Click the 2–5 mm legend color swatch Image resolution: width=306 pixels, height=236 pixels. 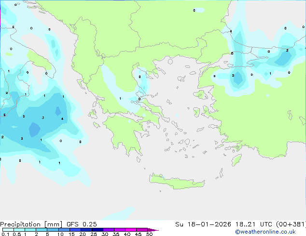(x=42, y=230)
